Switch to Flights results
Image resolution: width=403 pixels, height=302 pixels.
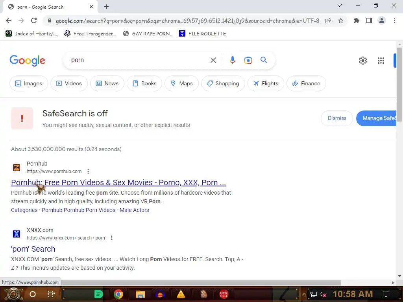(x=266, y=83)
